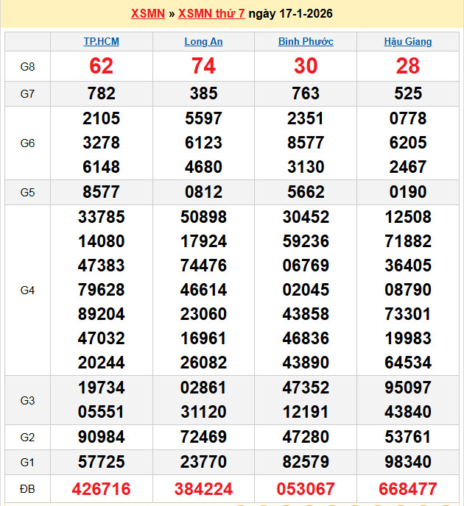Click G1 result 57725

(101, 463)
